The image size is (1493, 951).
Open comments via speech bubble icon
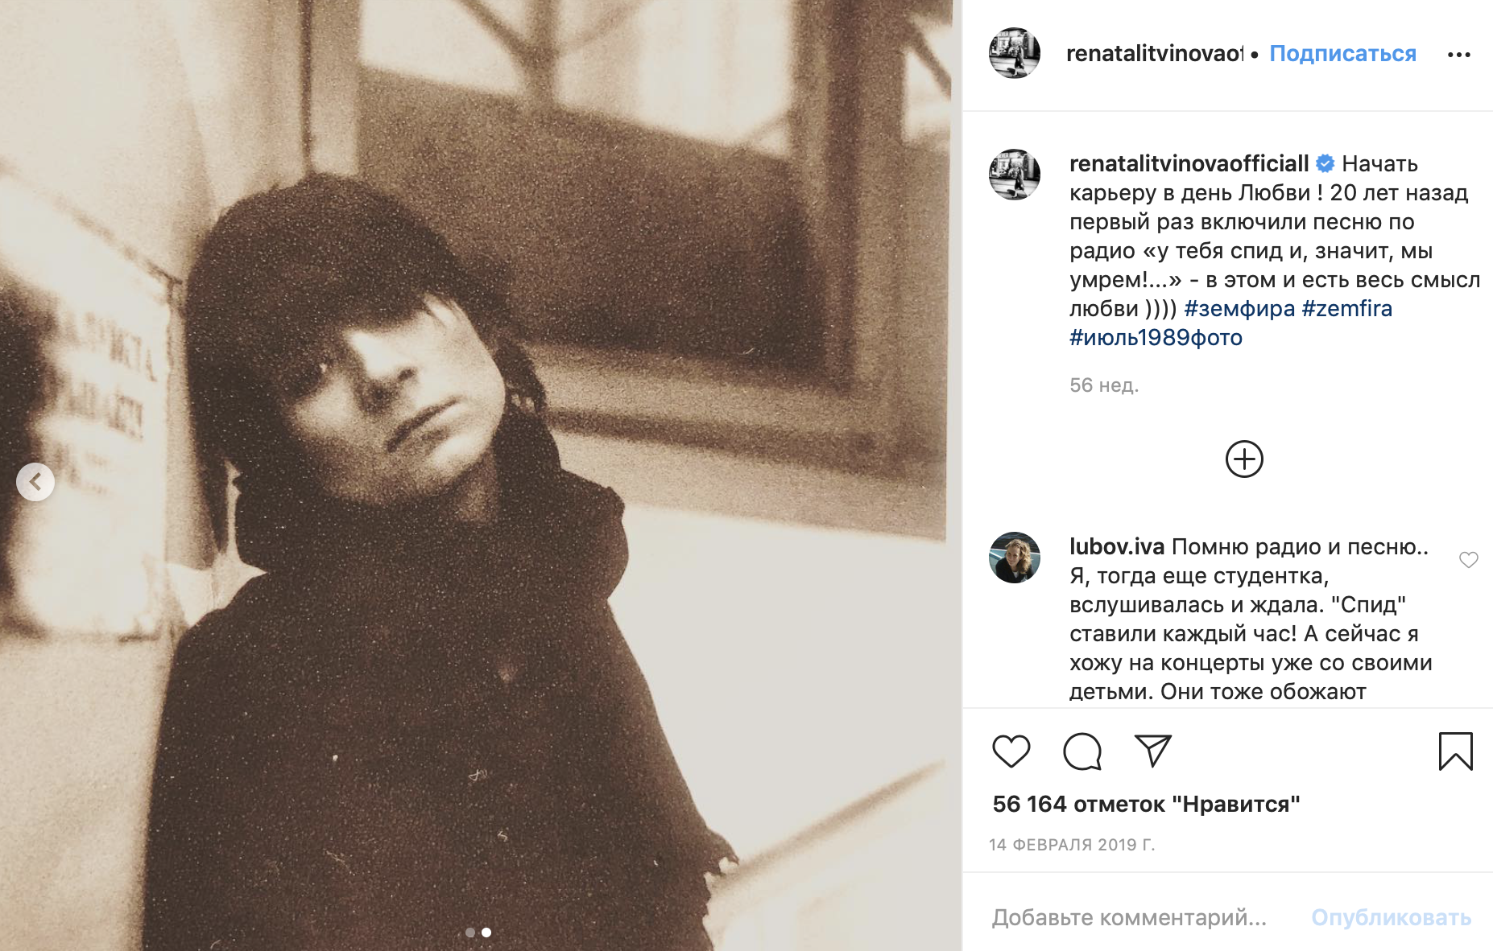[x=1081, y=751]
